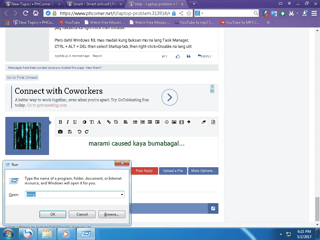320x240 pixels.
Task: Focus the Open text field in Run
Action: pos(74,194)
